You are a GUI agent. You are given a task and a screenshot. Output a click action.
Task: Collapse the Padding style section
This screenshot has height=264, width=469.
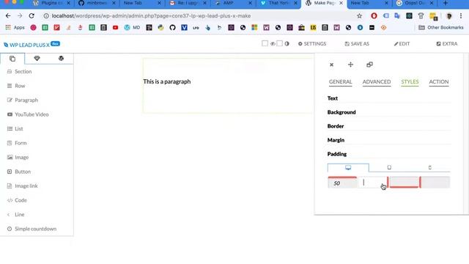[337, 154]
